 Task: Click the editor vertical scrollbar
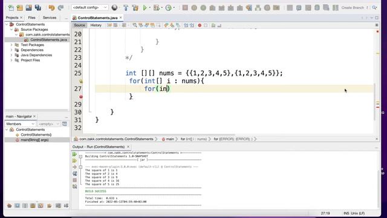[375, 102]
